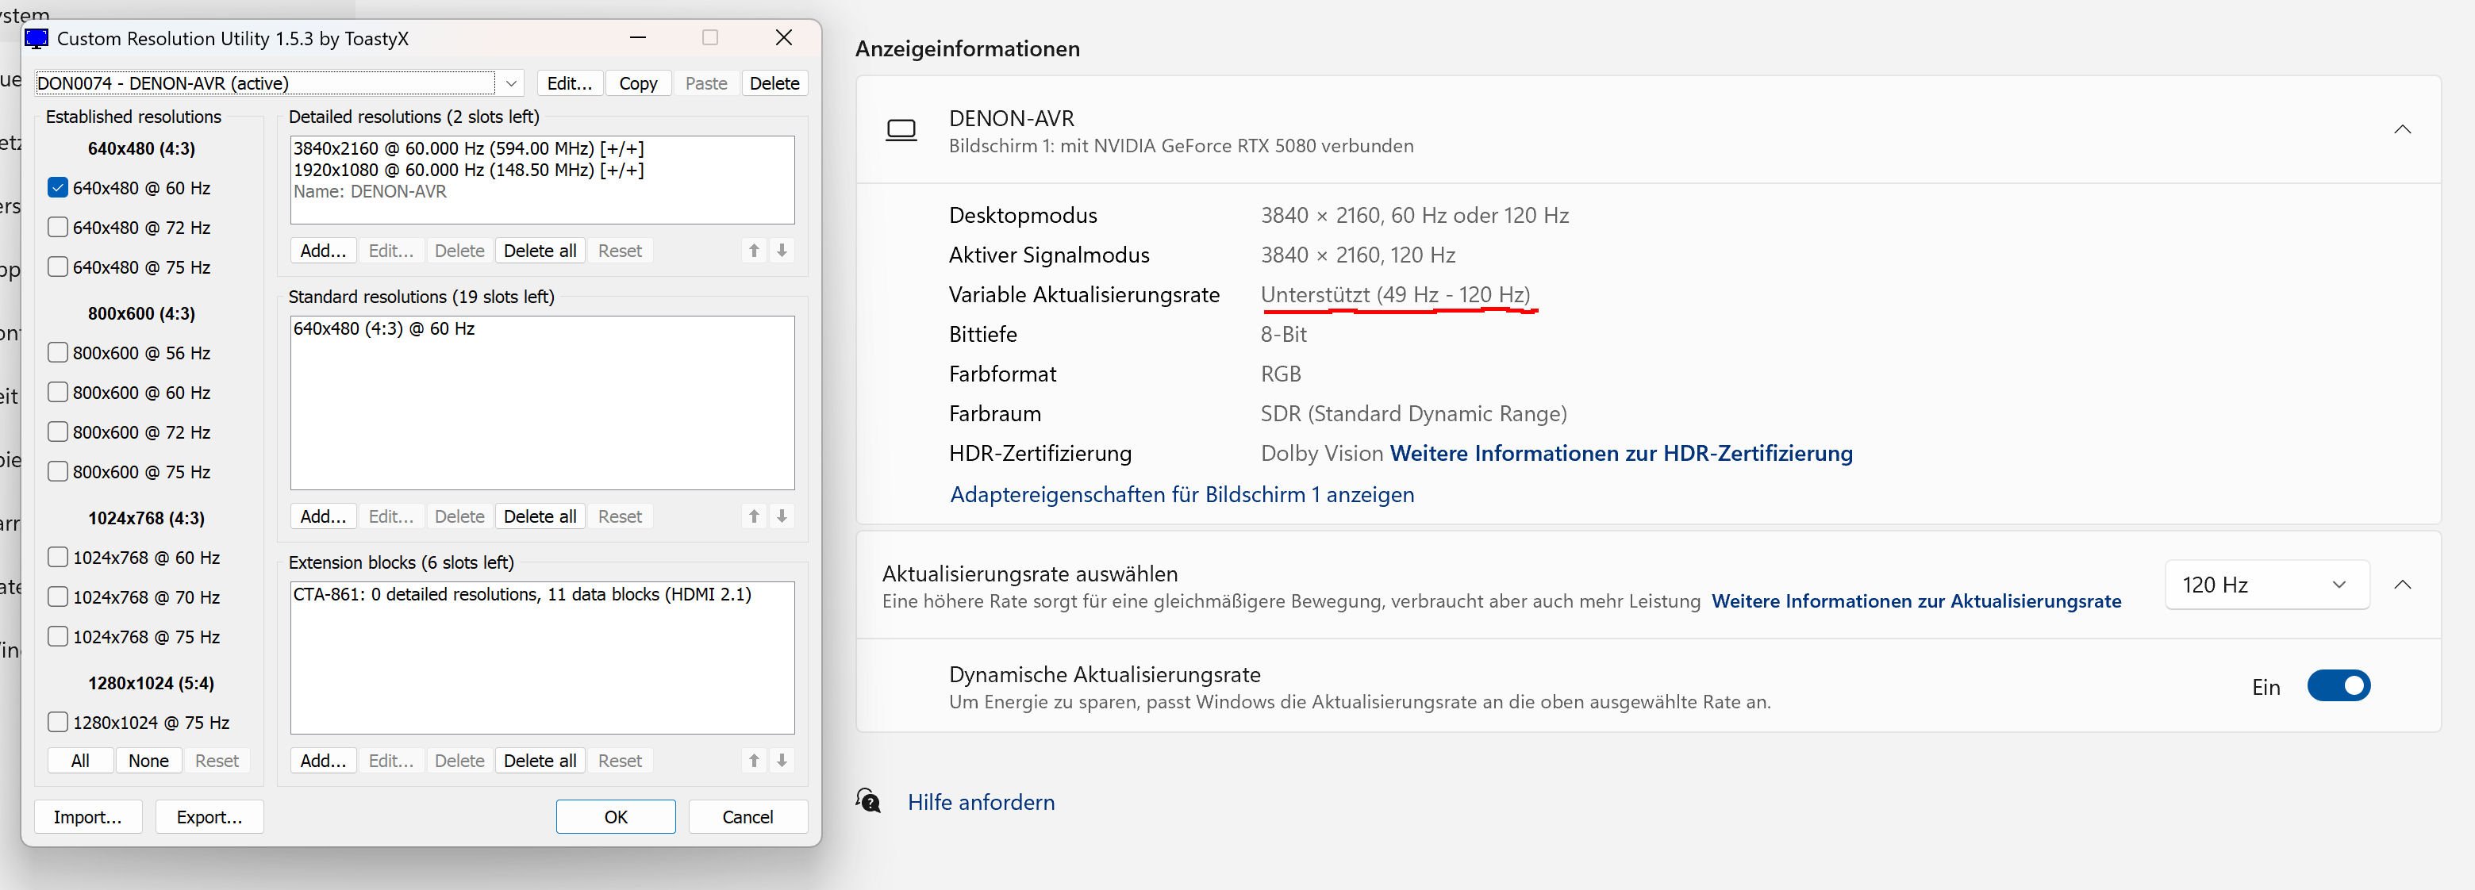
Task: Open the 120 Hz refresh rate dropdown
Action: pyautogui.click(x=2266, y=585)
